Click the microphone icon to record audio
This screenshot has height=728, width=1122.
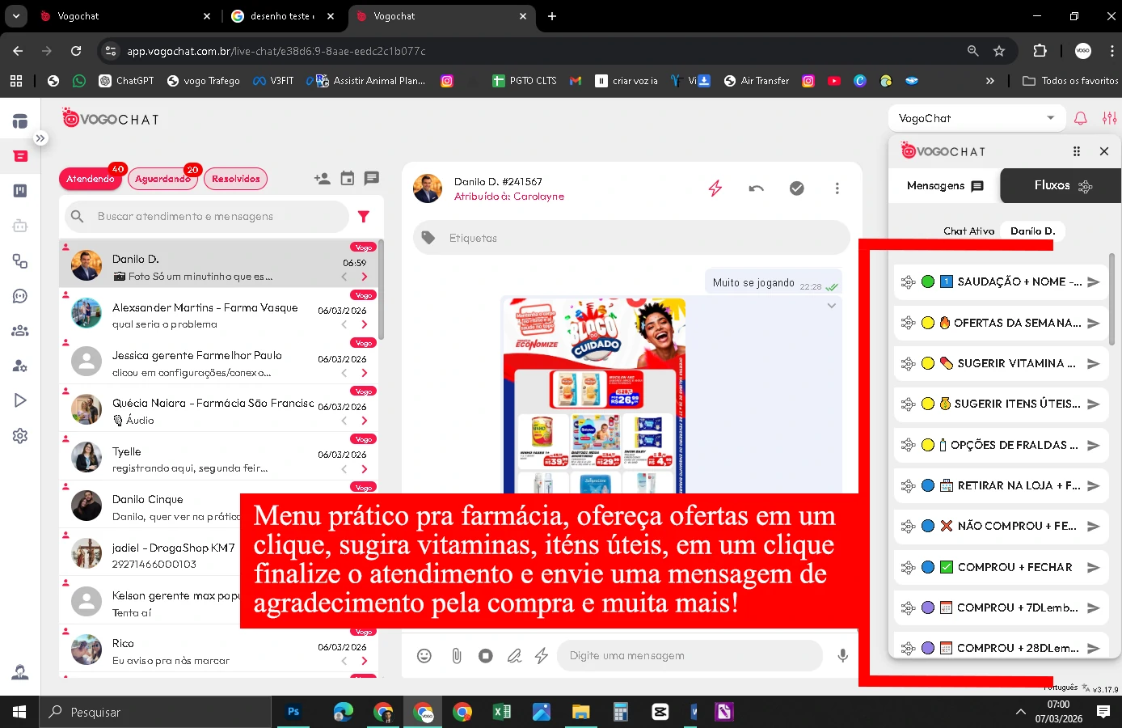(842, 656)
